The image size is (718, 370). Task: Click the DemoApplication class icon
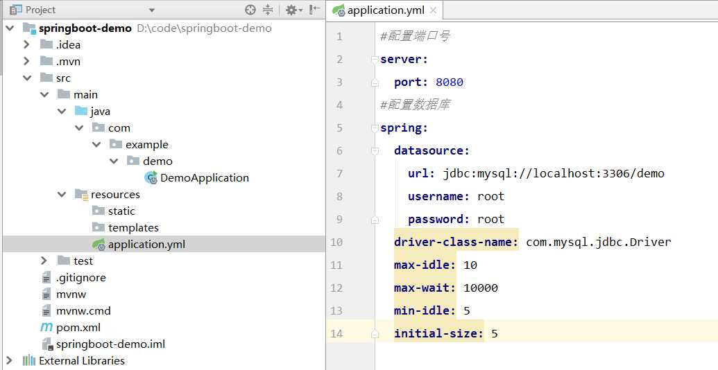coord(151,177)
